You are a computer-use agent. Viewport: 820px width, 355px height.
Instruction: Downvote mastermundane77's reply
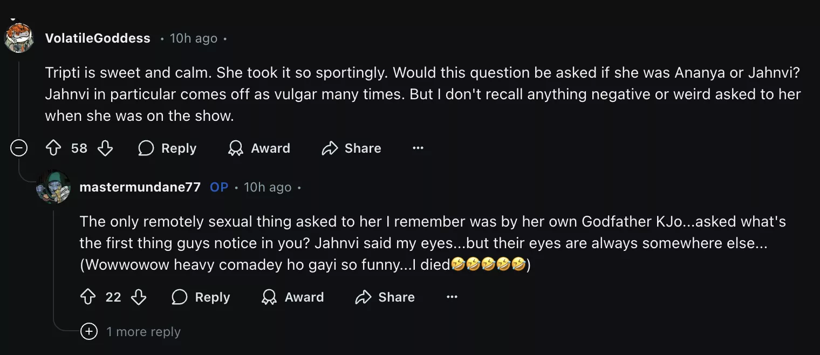[x=139, y=297]
